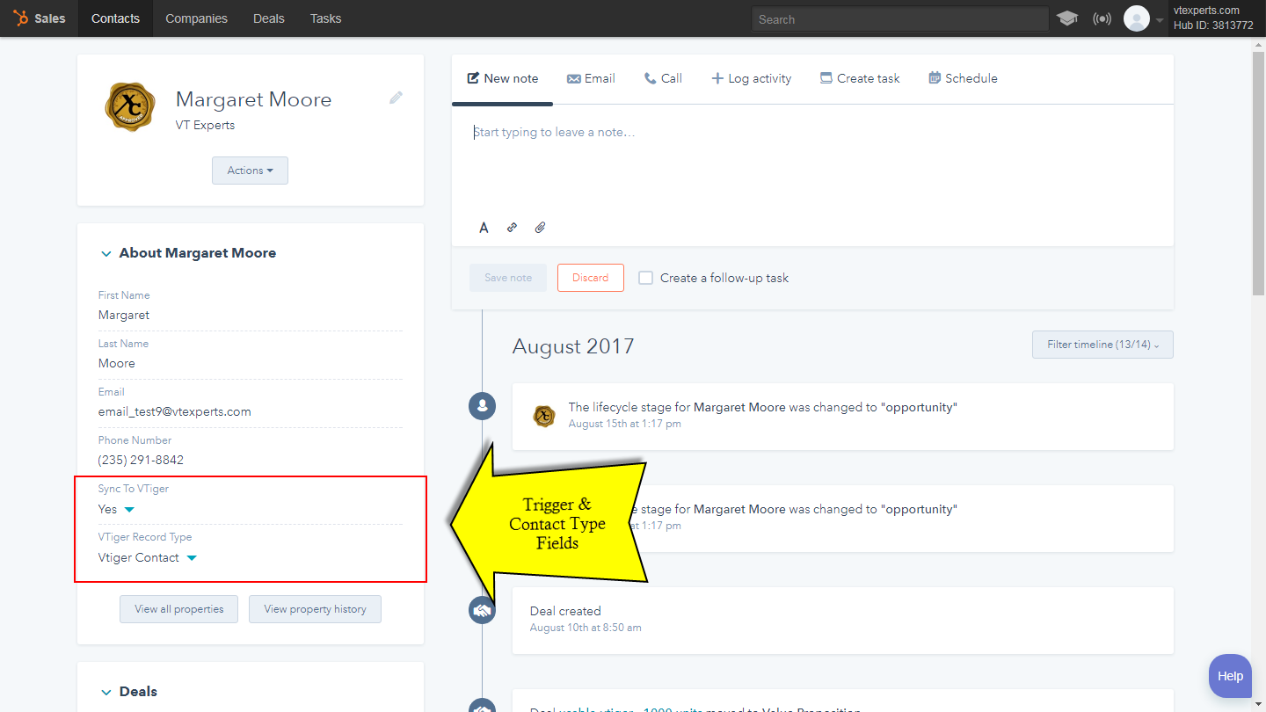Insert a link using the link icon
1266x712 pixels.
[512, 228]
